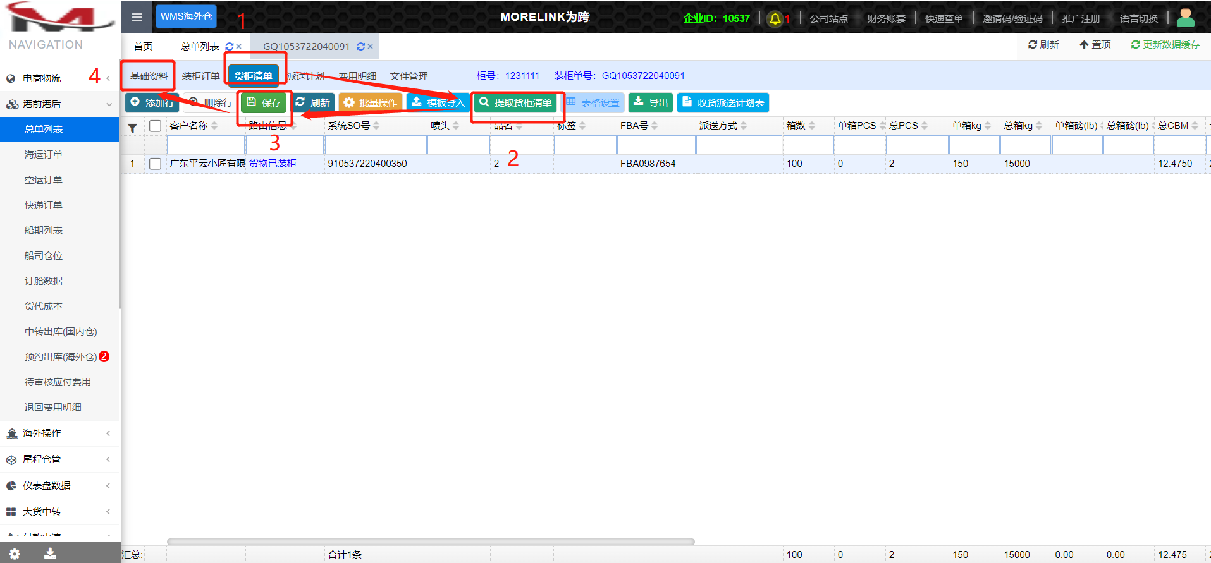Sort by 标签 column arrows
The height and width of the screenshot is (563, 1211).
tap(582, 126)
